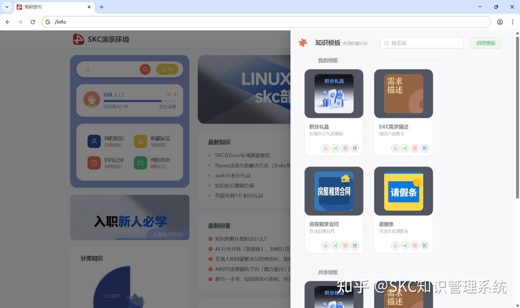Click the experience progress bar
This screenshot has height=308, width=520.
pyautogui.click(x=140, y=101)
